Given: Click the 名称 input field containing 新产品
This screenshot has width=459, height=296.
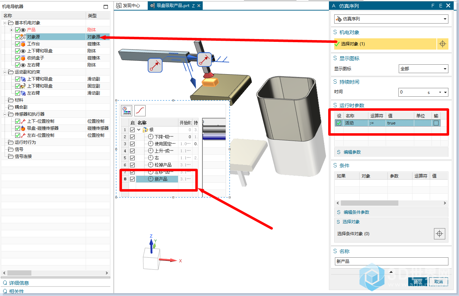Looking at the screenshot, I should coord(391,262).
